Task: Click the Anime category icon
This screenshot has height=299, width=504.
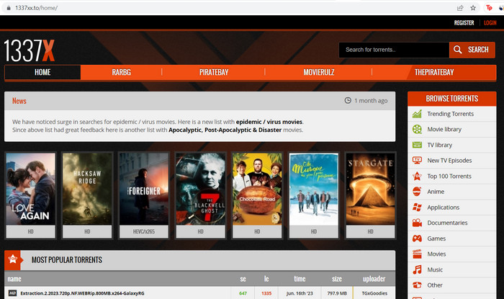Action: point(417,192)
